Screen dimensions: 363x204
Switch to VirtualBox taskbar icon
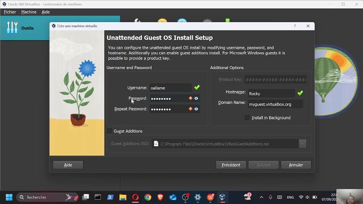pos(222,197)
